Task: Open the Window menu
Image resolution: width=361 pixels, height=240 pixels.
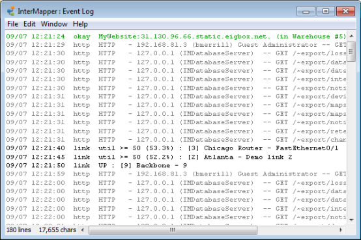Action: [54, 24]
